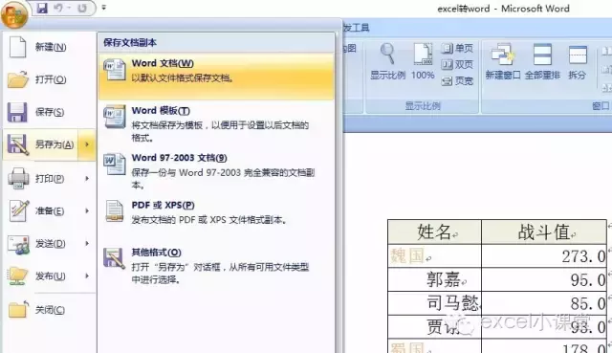
Task: Expand the 另存为 submenu arrow
Action: 87,144
